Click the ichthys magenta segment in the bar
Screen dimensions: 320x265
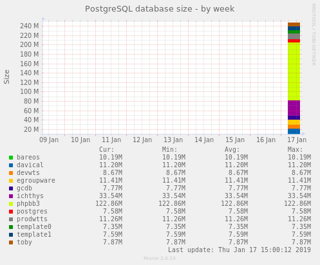pyautogui.click(x=294, y=108)
